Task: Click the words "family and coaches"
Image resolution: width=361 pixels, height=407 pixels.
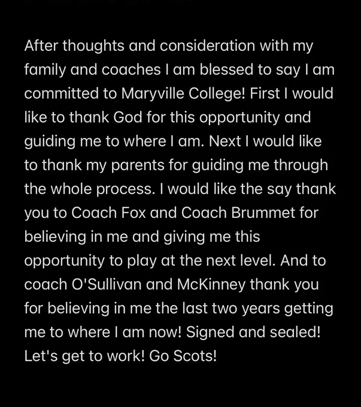Action: (x=92, y=71)
